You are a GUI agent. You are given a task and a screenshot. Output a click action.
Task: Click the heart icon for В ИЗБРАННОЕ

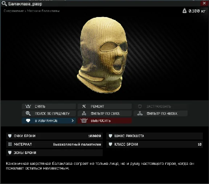coord(28,121)
